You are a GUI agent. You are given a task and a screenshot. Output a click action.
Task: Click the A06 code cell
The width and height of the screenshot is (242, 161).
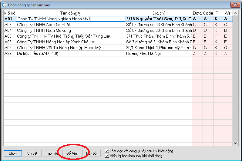coord(10,42)
